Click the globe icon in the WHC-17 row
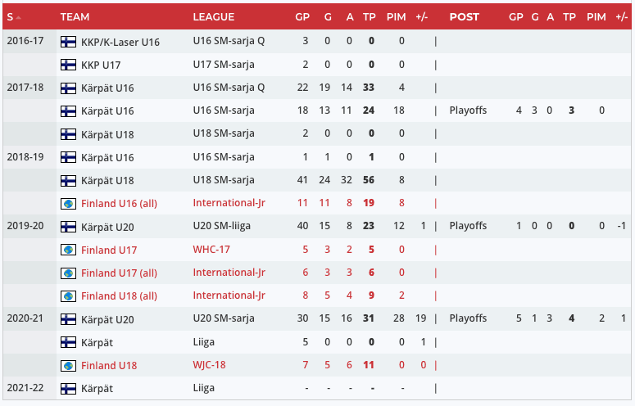 pos(68,250)
